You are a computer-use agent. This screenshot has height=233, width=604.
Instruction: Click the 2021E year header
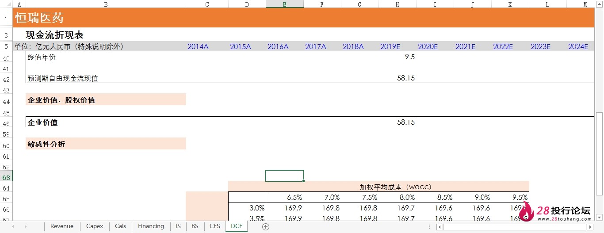pos(465,46)
